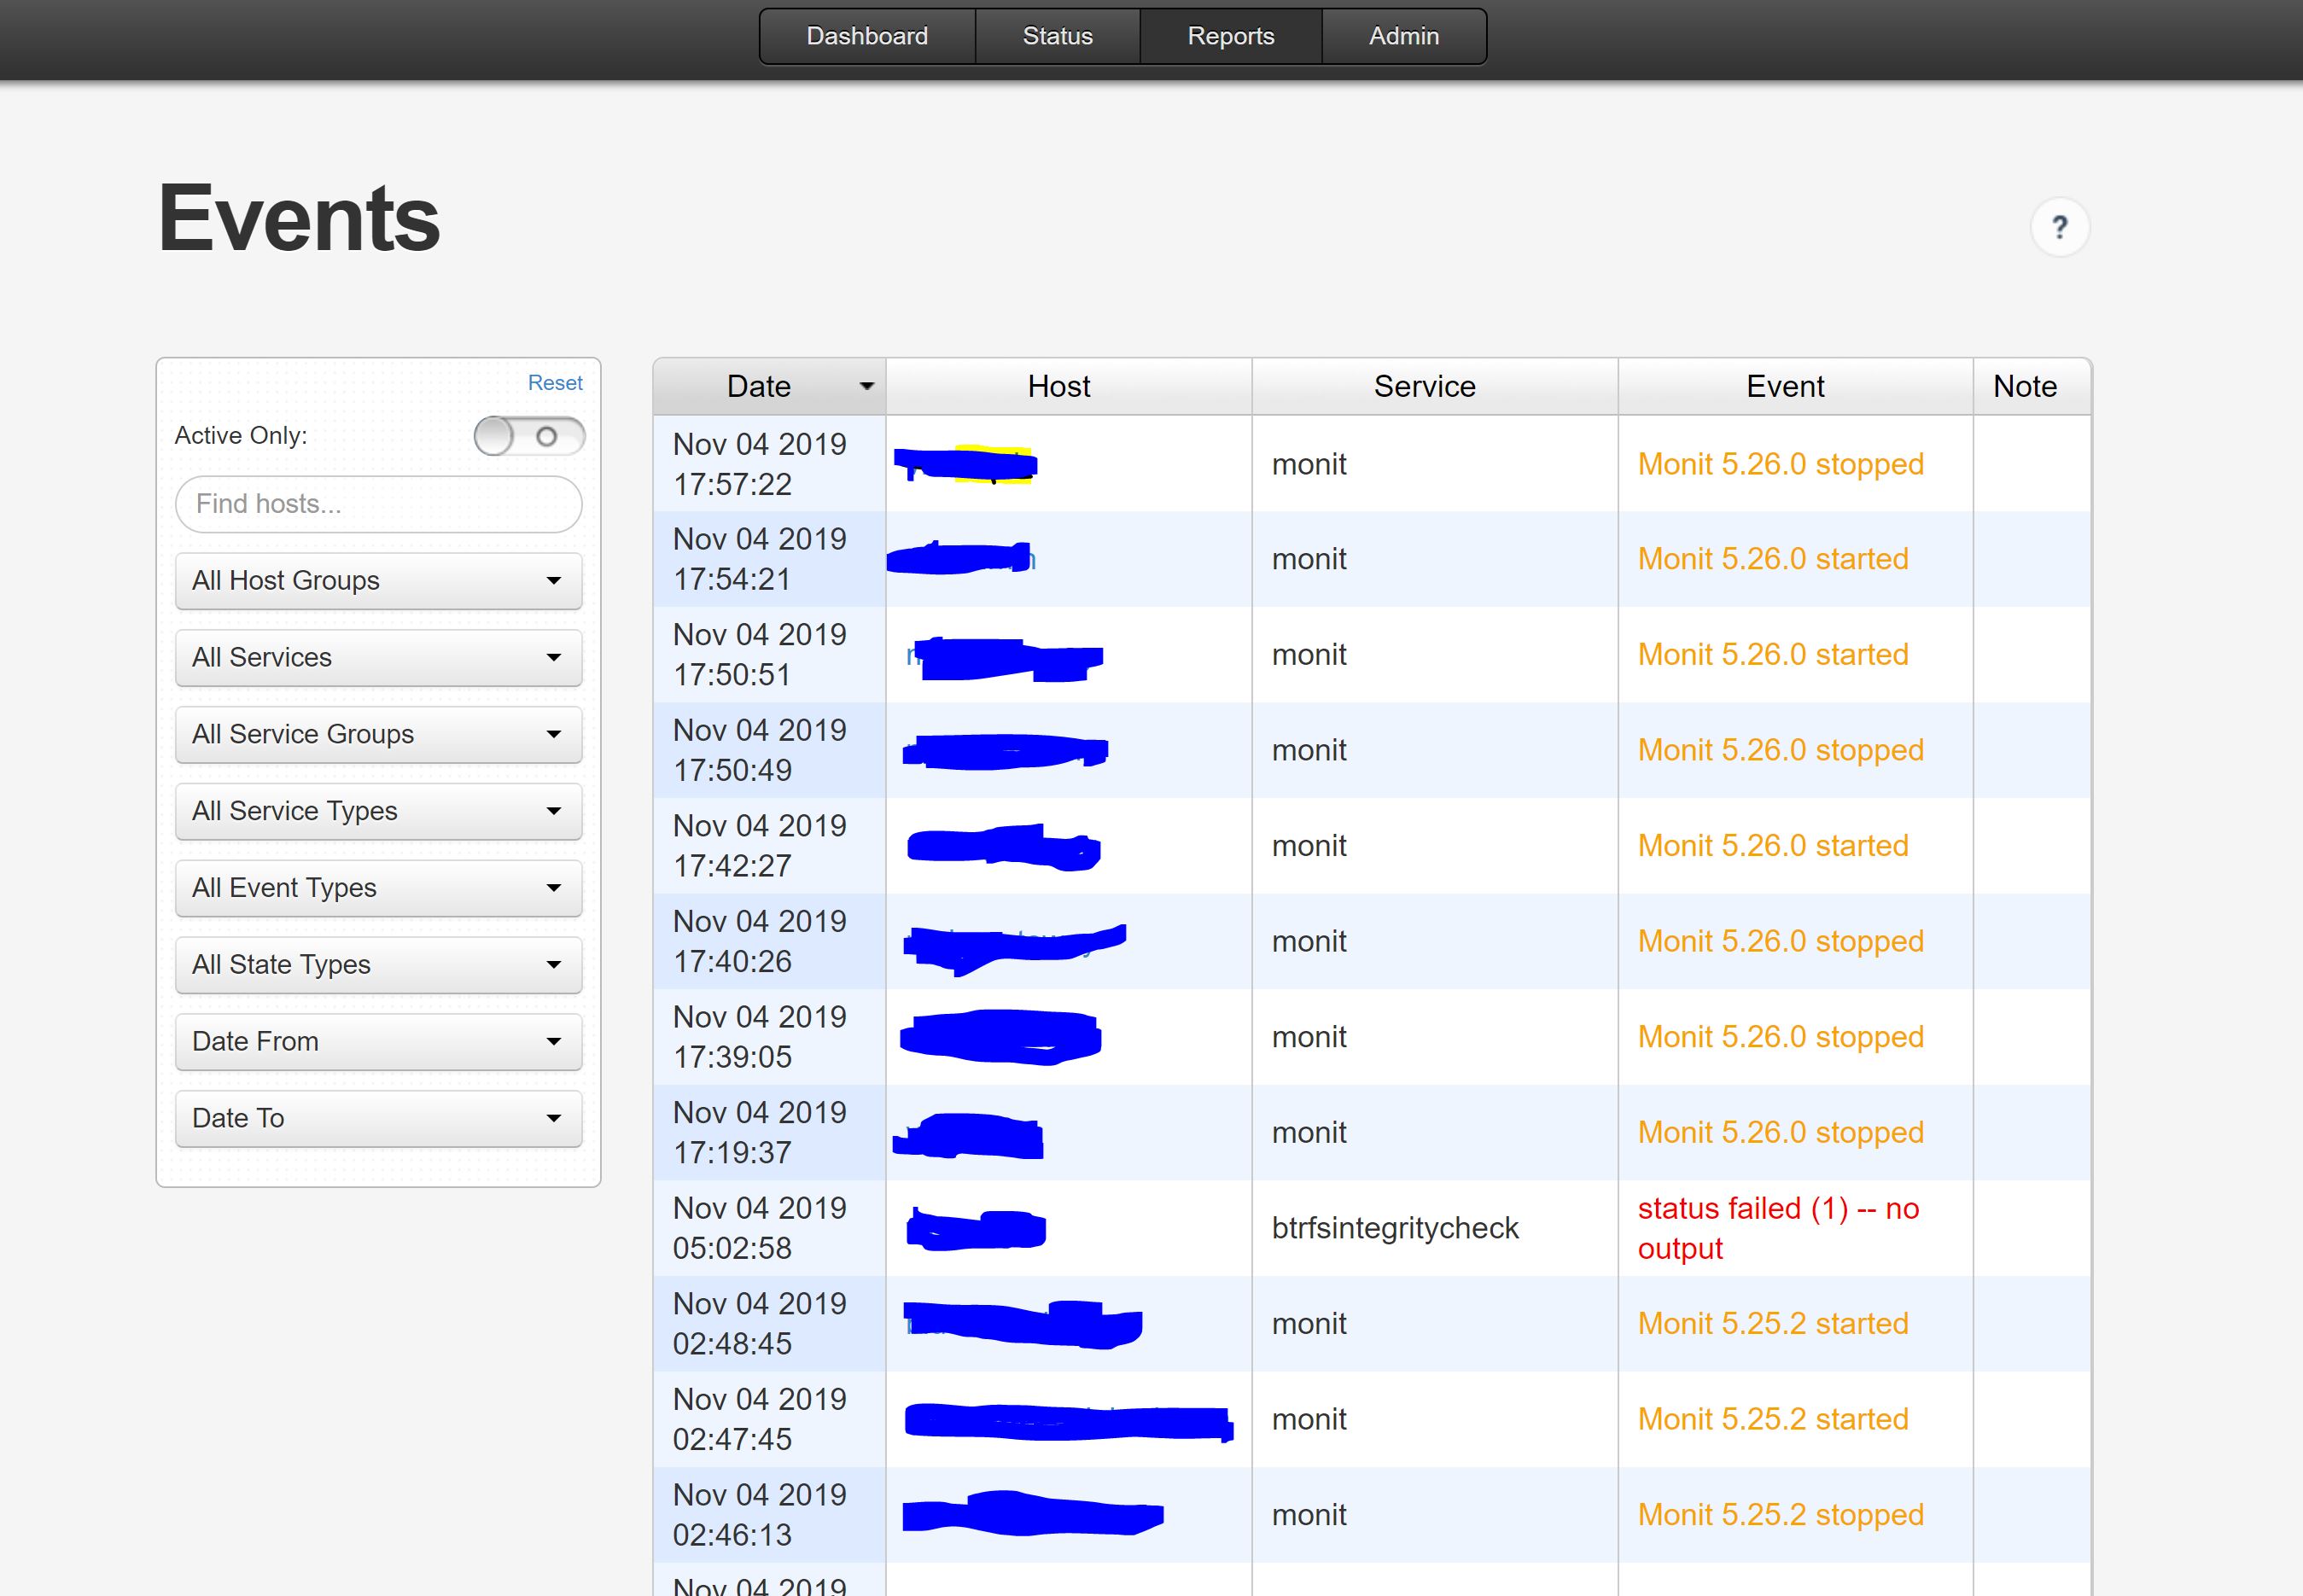This screenshot has width=2303, height=1596.
Task: Open the Monit 5.26.0 stopped event
Action: click(x=1780, y=464)
